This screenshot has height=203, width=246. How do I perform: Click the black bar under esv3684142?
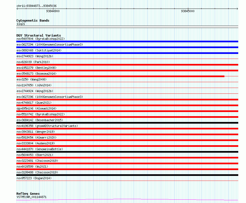pyautogui.click(x=127, y=123)
